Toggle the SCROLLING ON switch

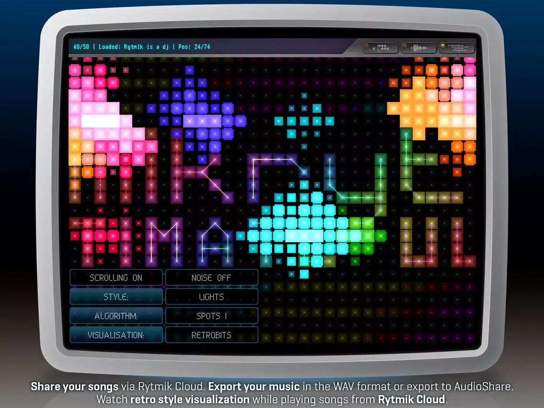(116, 278)
